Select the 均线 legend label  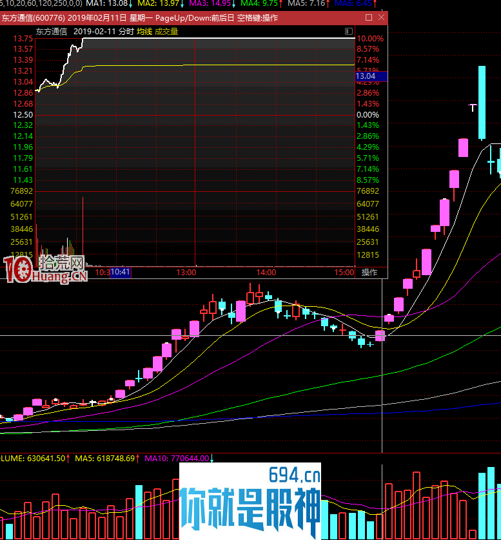(x=144, y=32)
